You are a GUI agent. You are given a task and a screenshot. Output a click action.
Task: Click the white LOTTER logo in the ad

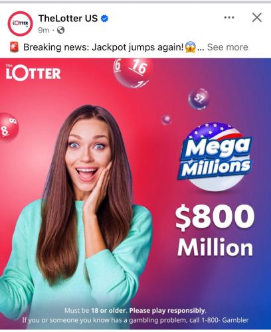tap(33, 72)
